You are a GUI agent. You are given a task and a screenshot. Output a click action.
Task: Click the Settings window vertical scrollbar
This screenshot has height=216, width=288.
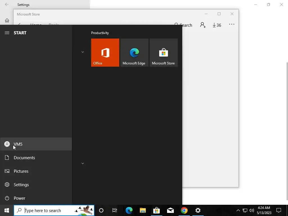(287, 131)
